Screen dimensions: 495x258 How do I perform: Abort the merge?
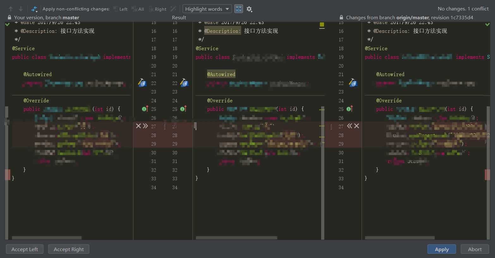point(475,249)
